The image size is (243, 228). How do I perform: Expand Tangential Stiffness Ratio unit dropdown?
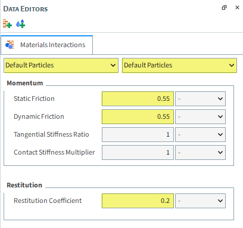200,134
